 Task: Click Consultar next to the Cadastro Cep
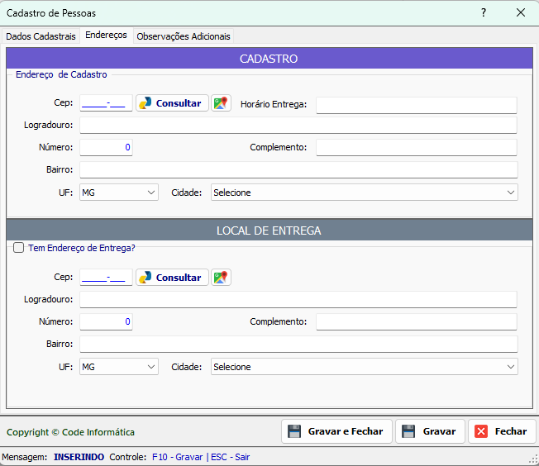[172, 103]
